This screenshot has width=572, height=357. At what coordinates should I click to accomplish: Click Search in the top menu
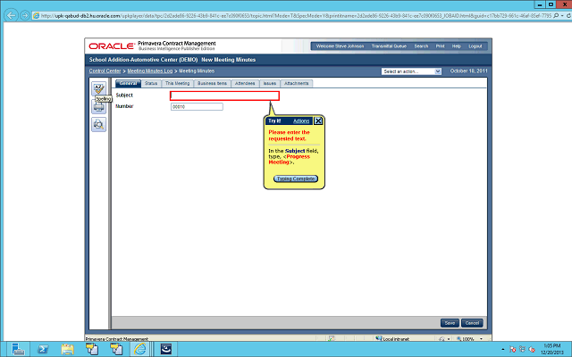421,46
